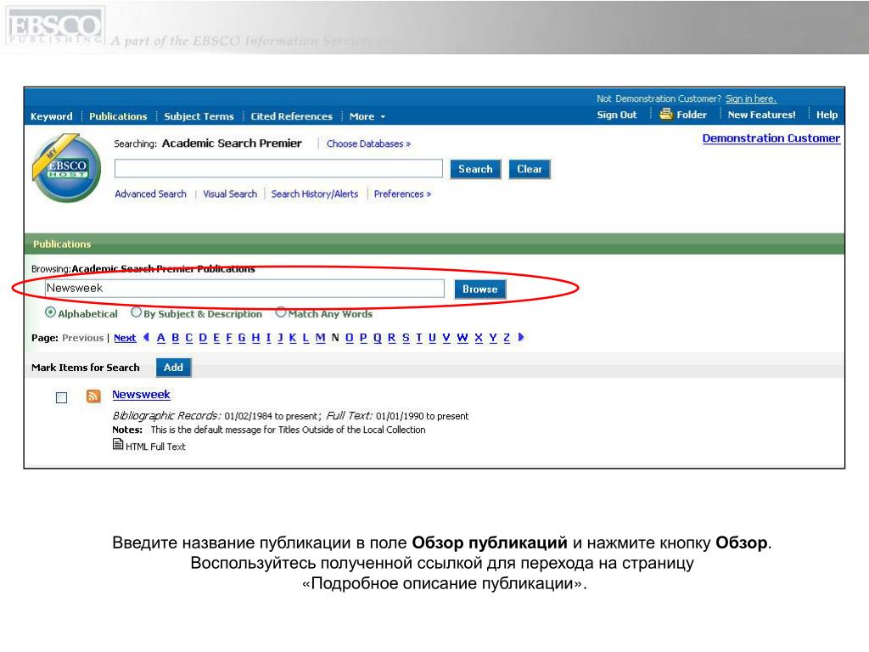The width and height of the screenshot is (869, 652).
Task: Jump to letter A publications
Action: pos(160,338)
